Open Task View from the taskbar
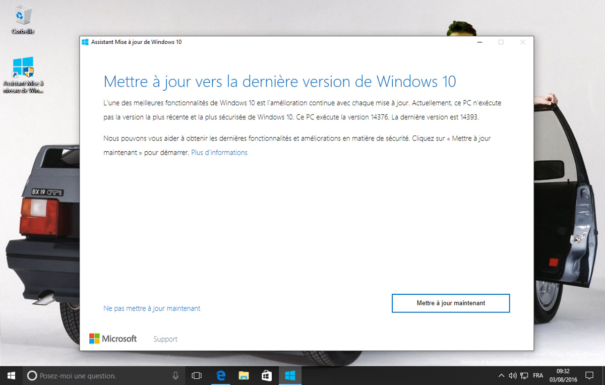Viewport: 605px width, 385px height. pos(197,375)
